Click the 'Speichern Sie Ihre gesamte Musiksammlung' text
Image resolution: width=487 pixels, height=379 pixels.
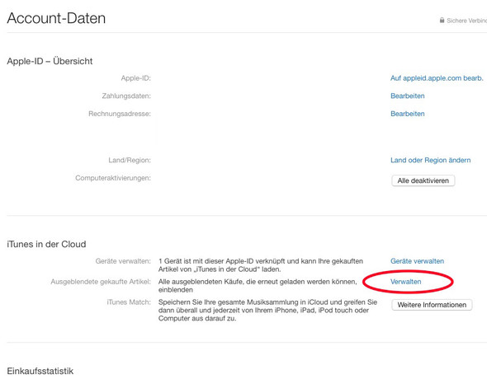pos(267,311)
